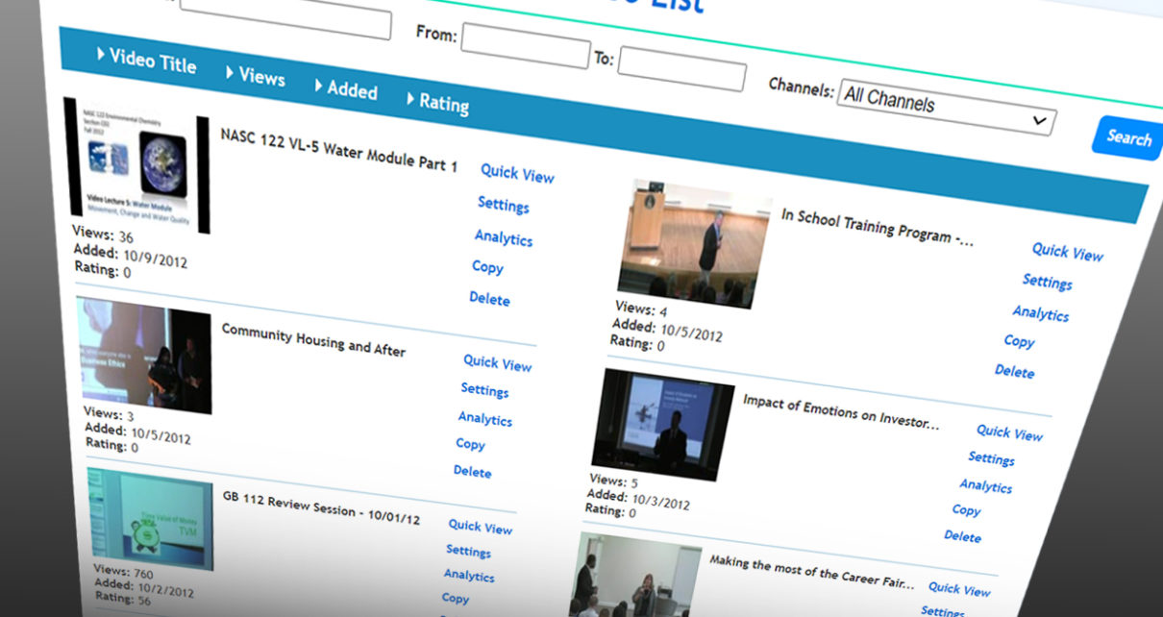View Analytics for NASC 122 video
This screenshot has width=1163, height=617.
tap(503, 237)
